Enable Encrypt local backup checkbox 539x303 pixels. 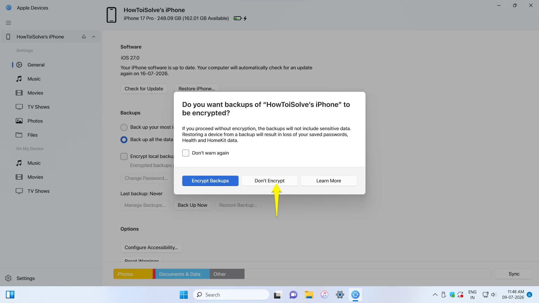(x=124, y=156)
